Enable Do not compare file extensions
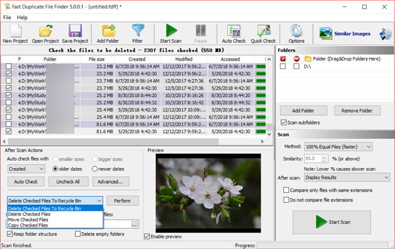The width and height of the screenshot is (395, 249). (286, 200)
